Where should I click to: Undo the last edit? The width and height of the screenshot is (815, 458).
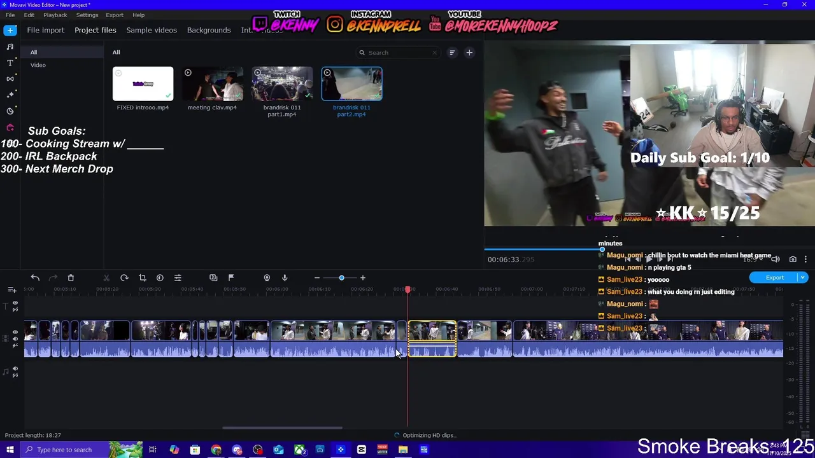35,278
